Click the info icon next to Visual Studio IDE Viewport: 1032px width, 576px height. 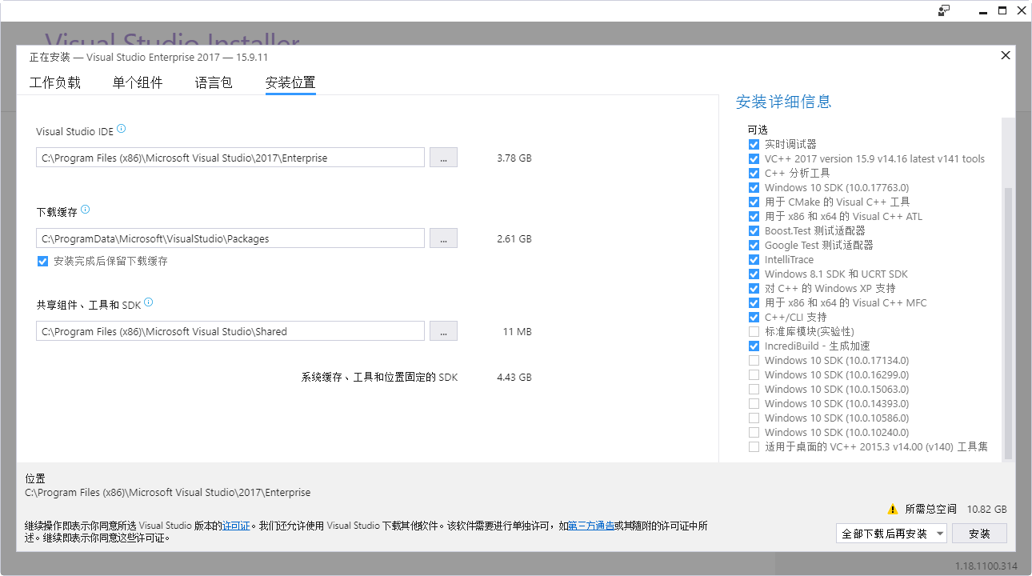click(x=122, y=129)
